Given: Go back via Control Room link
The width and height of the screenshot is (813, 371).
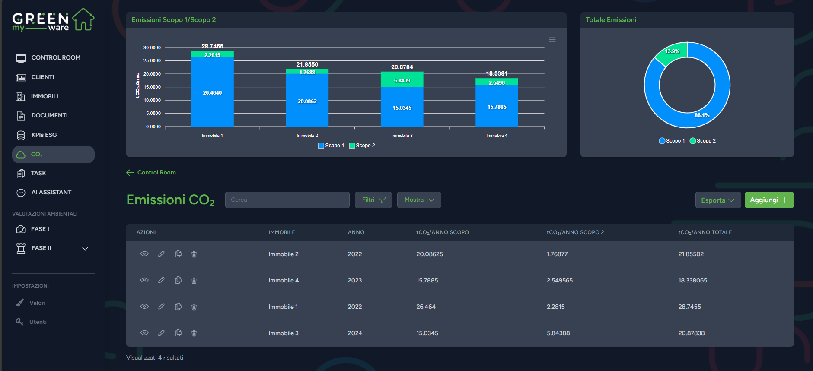Looking at the screenshot, I should tap(156, 173).
